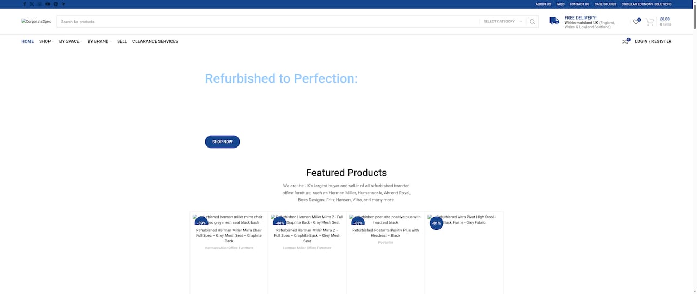Expand the By Brand menu
This screenshot has height=294, width=697.
[x=99, y=41]
